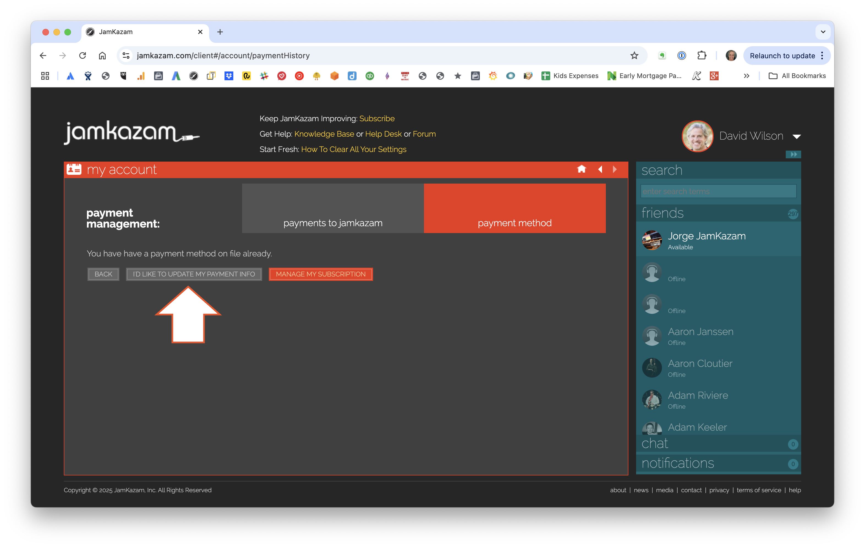Click I'd Like To Update My Payment Info
This screenshot has width=865, height=548.
(x=194, y=274)
